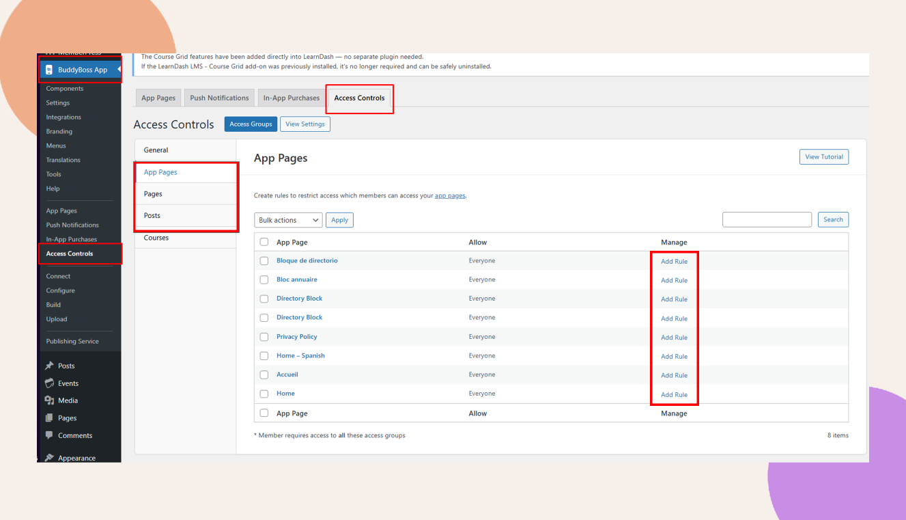Click the Pages icon in sidebar
The height and width of the screenshot is (520, 906).
[49, 418]
